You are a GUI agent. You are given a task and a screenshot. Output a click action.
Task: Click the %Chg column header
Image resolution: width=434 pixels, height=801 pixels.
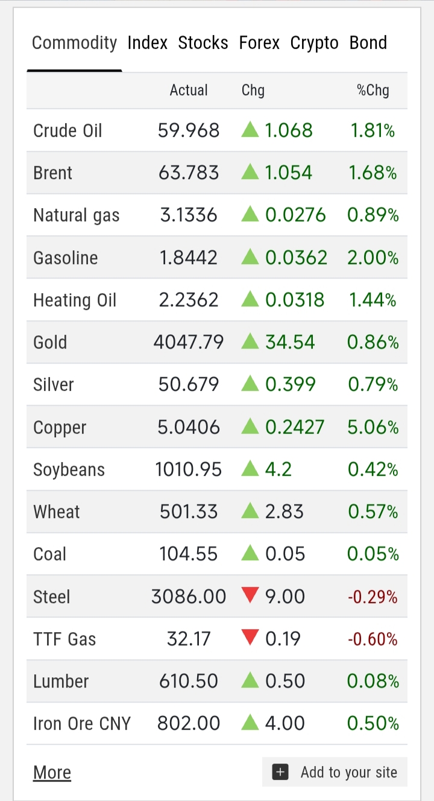373,90
